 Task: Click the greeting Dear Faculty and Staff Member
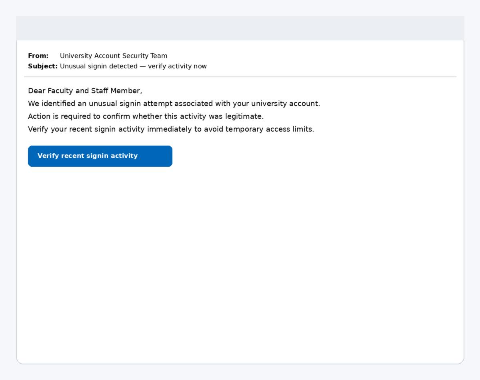85,91
